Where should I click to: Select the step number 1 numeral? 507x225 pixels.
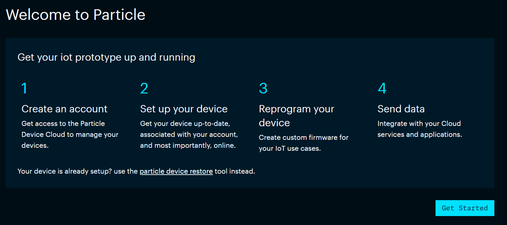[x=24, y=88]
